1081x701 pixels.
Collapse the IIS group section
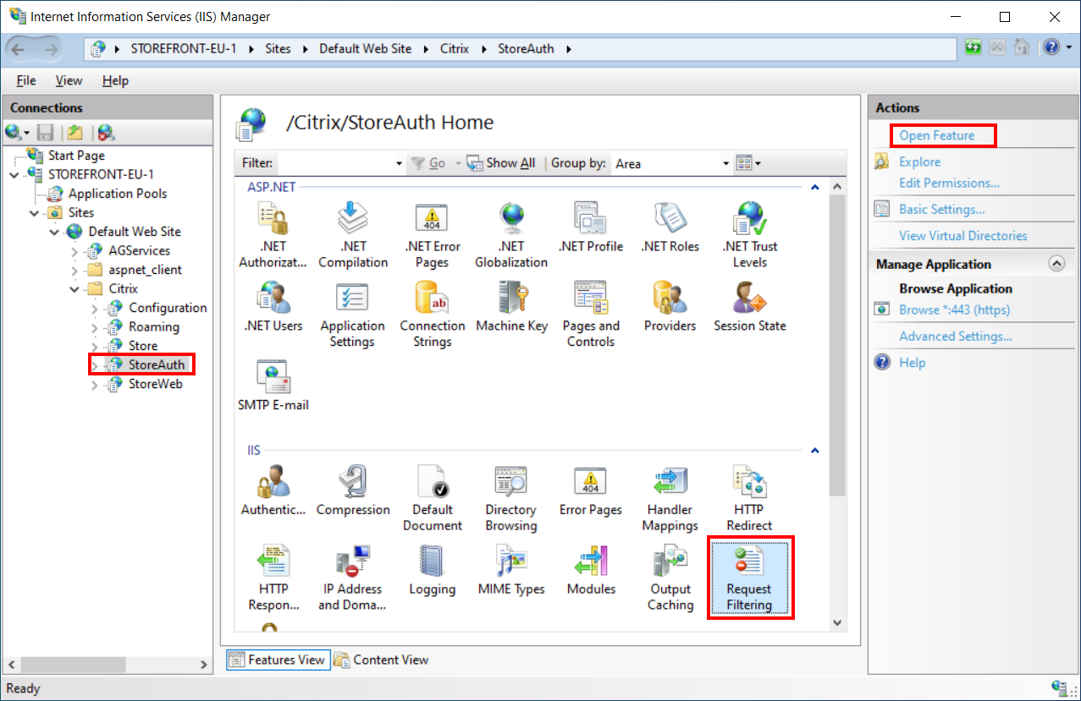814,451
